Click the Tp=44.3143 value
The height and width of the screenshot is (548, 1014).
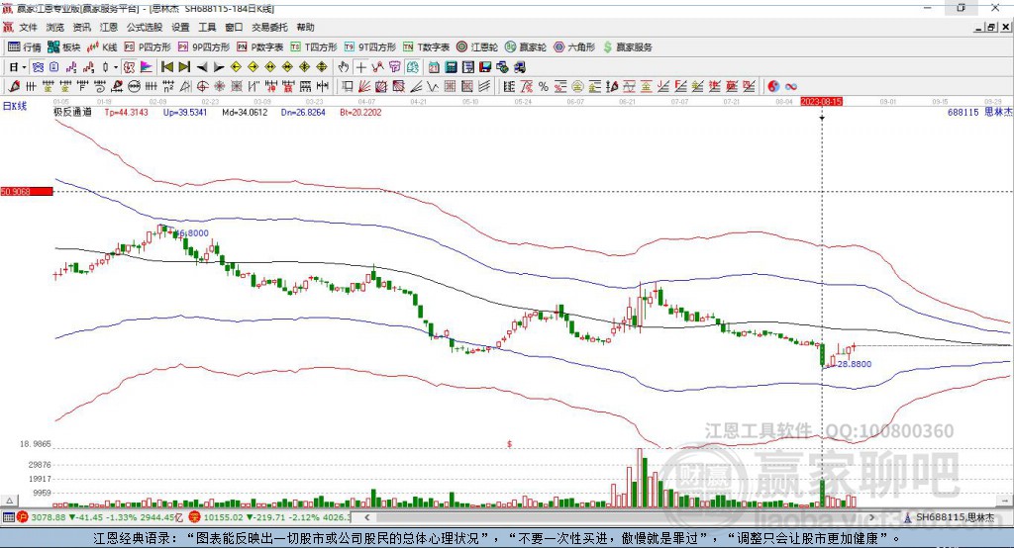[x=126, y=113]
